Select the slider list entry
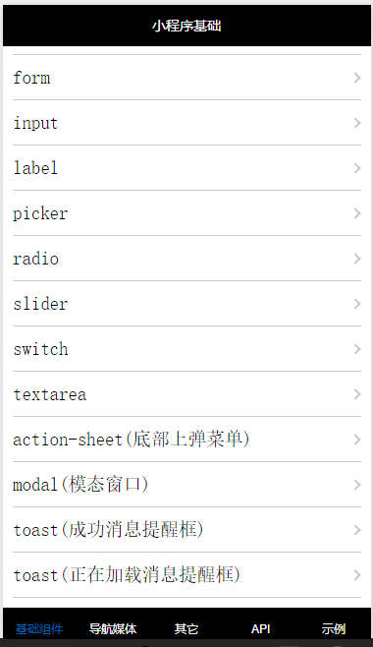The height and width of the screenshot is (647, 373). (186, 304)
